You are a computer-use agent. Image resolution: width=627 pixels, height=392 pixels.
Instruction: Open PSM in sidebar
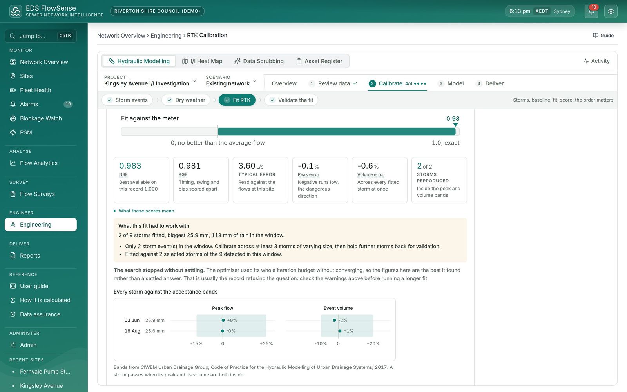(41, 132)
